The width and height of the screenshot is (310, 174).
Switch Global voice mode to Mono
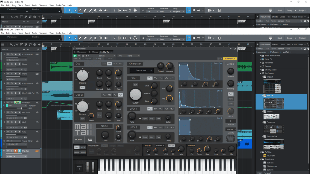tap(230, 99)
